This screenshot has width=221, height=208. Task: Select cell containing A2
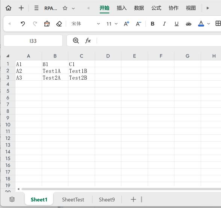tap(29, 71)
